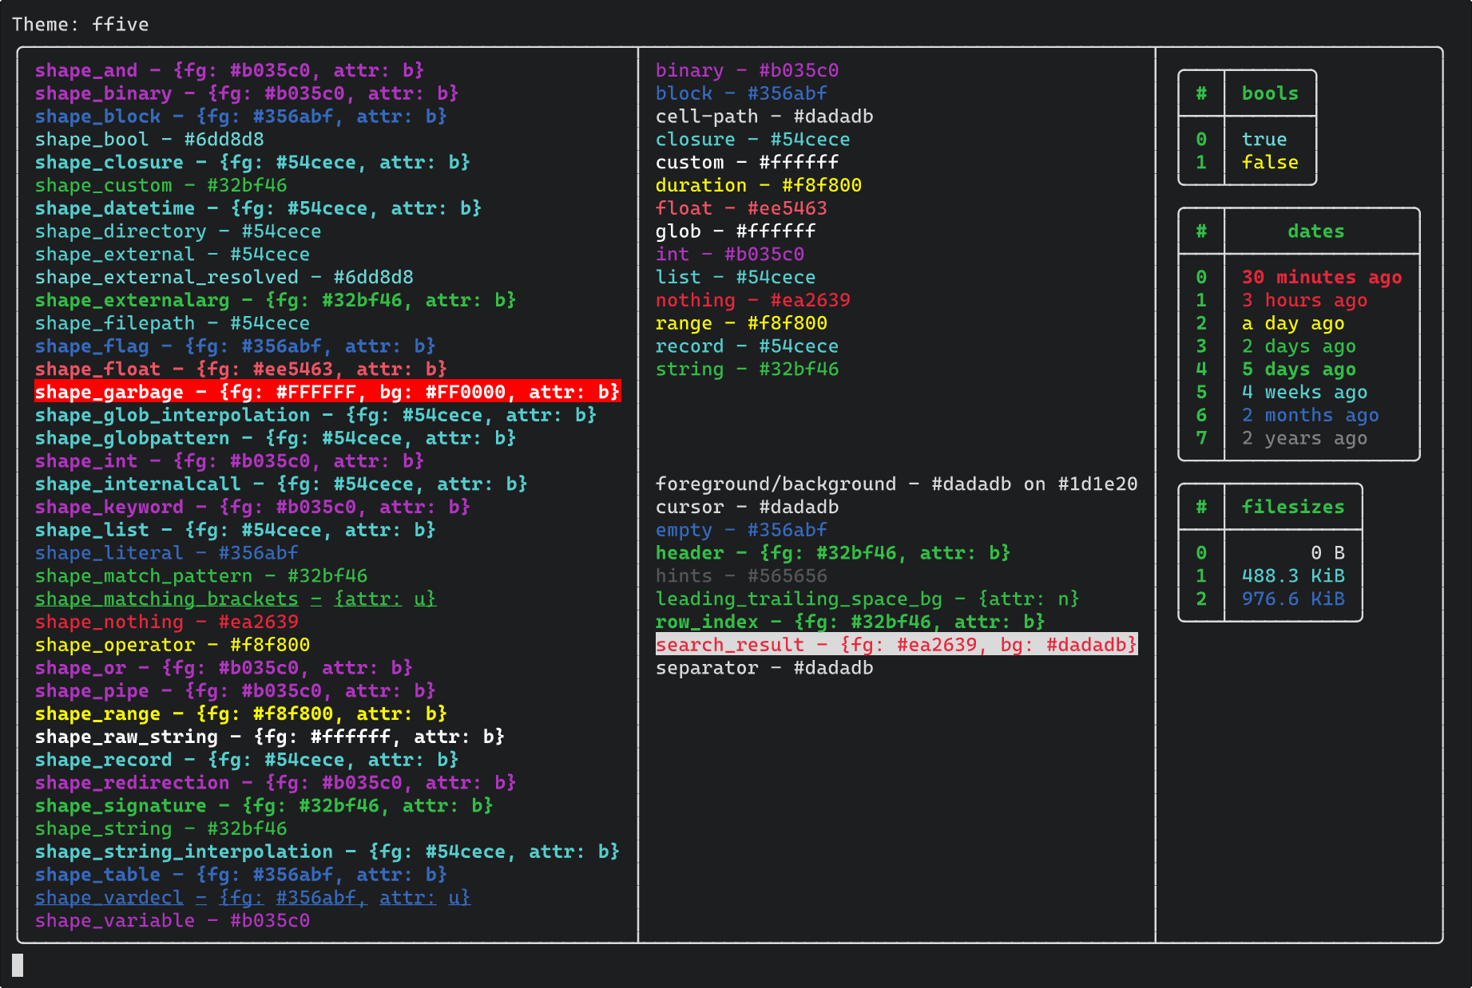Select the highlighted search_result line
The height and width of the screenshot is (988, 1472).
896,645
